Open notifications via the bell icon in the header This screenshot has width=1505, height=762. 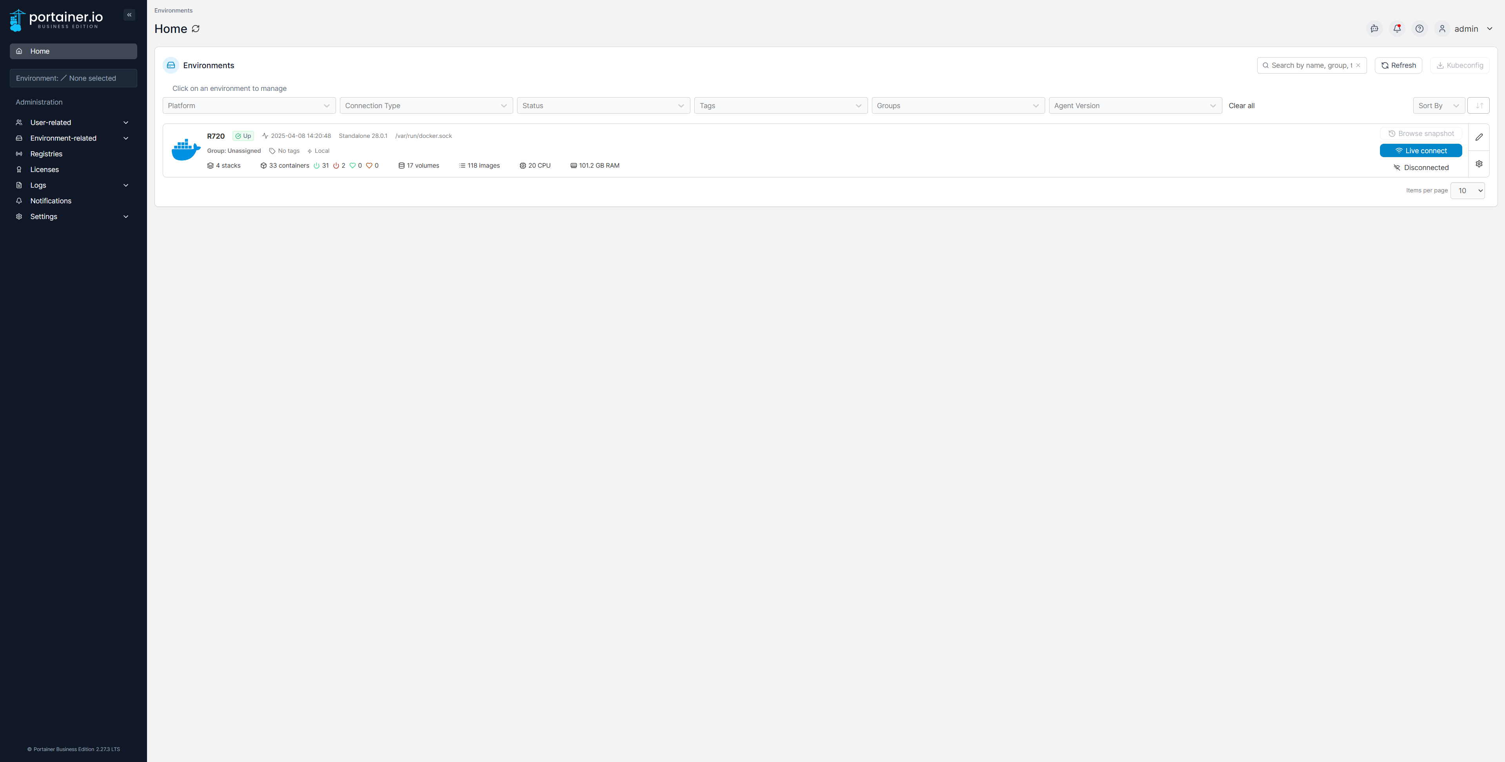1397,29
